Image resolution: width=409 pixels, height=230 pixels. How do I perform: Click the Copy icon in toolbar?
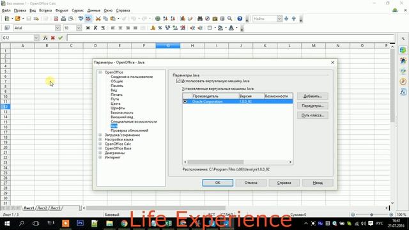[x=105, y=19]
